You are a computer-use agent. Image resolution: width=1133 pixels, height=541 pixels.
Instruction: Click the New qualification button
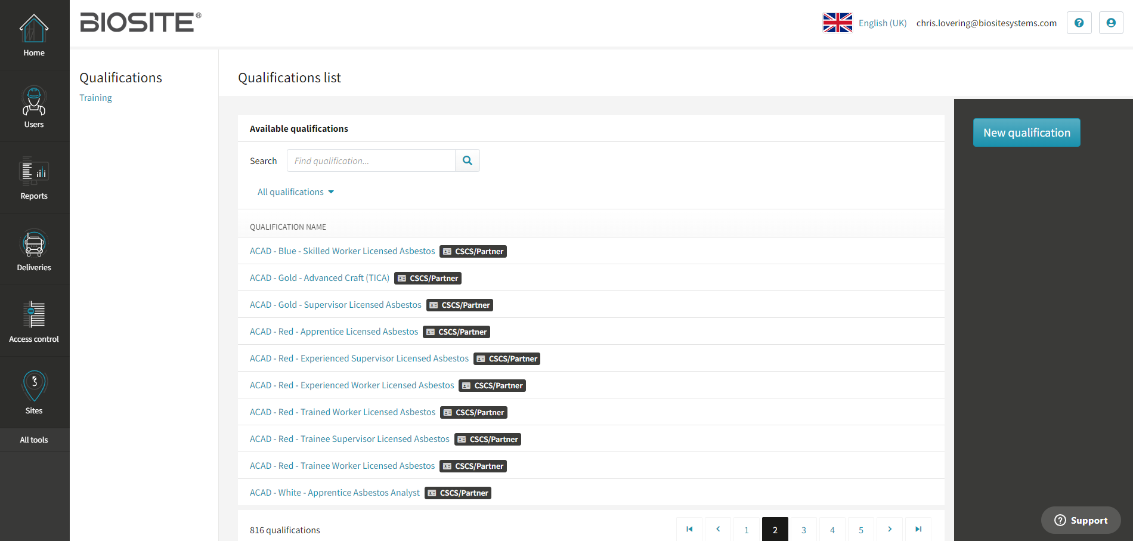tap(1027, 132)
